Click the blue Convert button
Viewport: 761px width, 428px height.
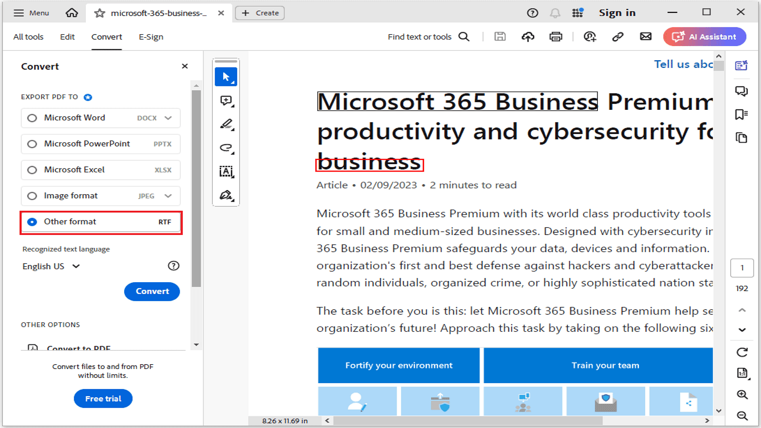tap(152, 291)
